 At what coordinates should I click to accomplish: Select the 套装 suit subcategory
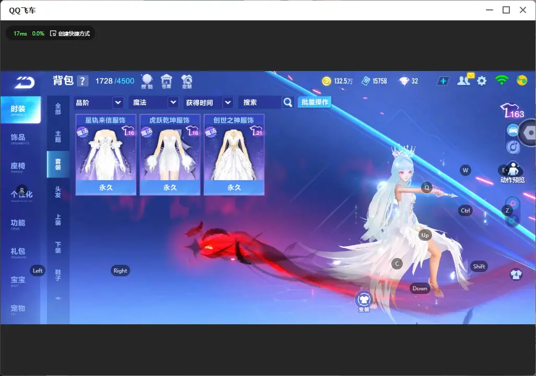click(x=58, y=164)
